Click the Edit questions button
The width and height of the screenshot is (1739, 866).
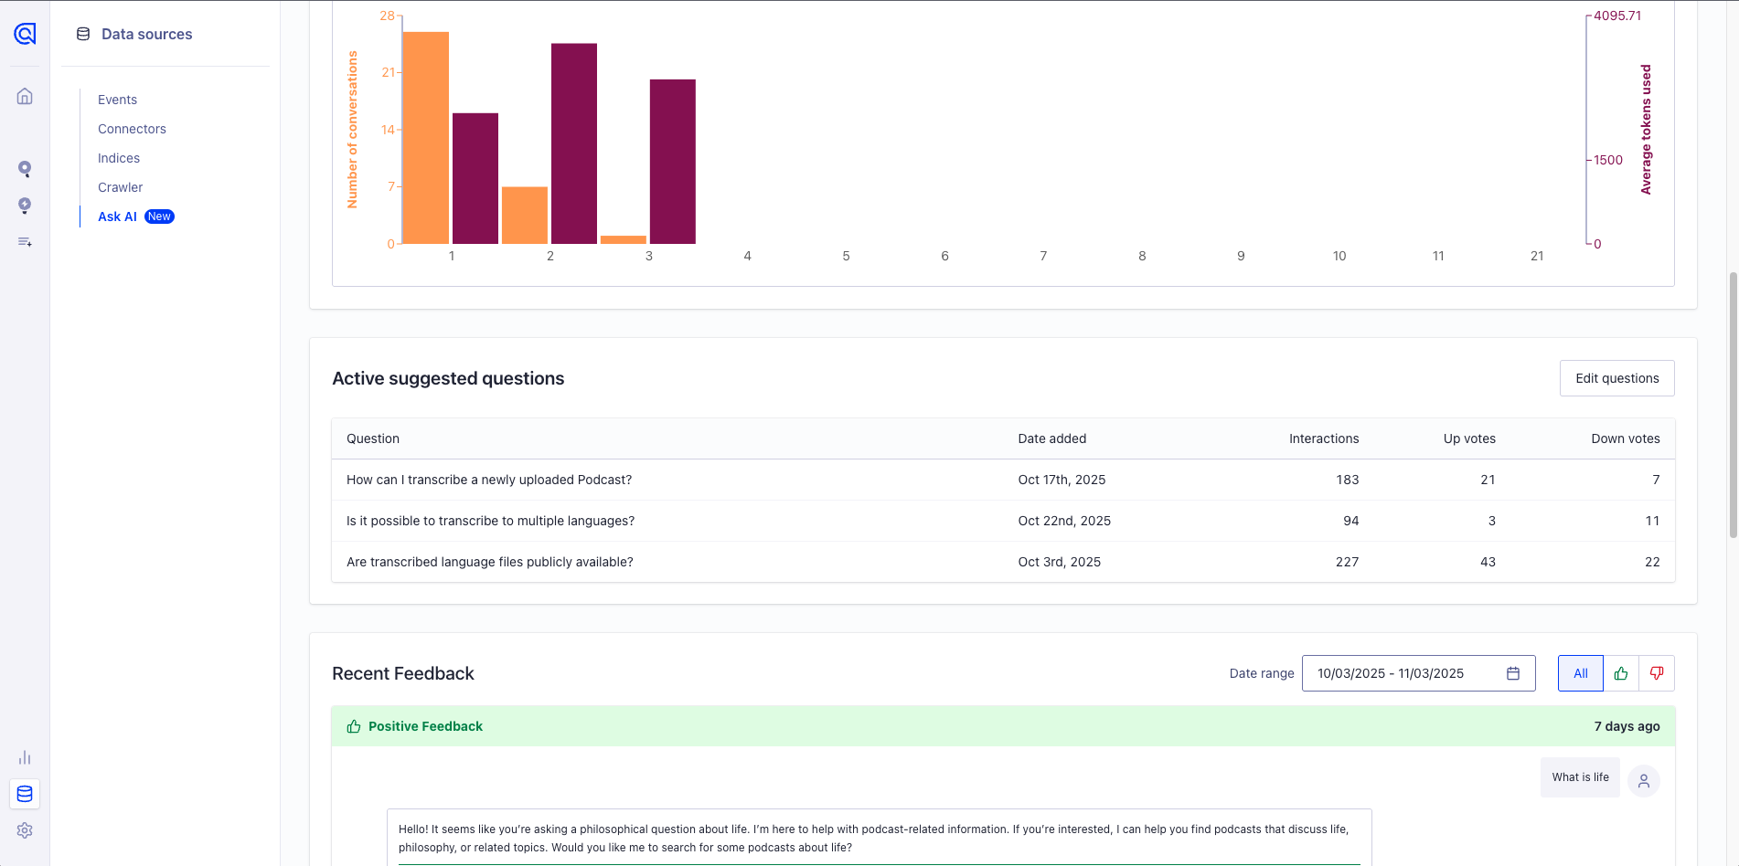[1616, 377]
